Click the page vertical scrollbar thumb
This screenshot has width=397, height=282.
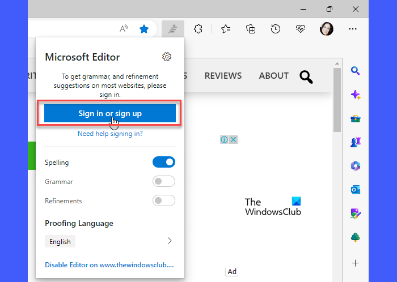pyautogui.click(x=337, y=100)
